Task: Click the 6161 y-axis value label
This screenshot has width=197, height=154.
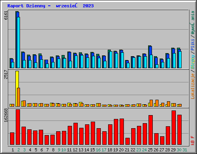Action: tap(6, 15)
